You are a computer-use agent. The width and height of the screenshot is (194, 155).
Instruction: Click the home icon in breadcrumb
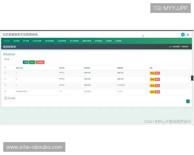(x=170, y=47)
